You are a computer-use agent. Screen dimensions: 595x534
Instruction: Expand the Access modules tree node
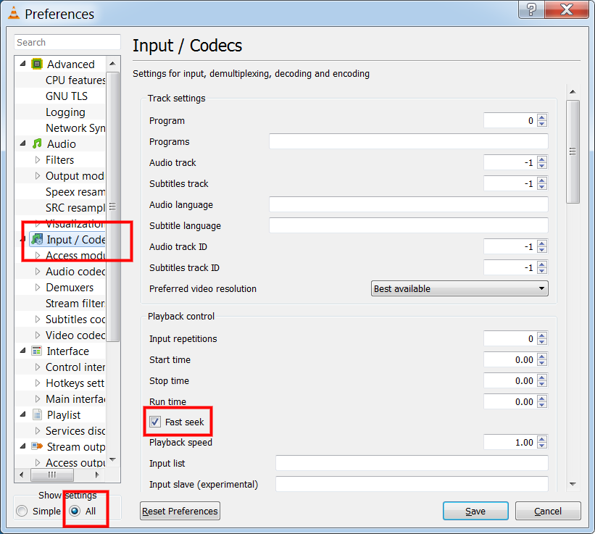tap(37, 255)
